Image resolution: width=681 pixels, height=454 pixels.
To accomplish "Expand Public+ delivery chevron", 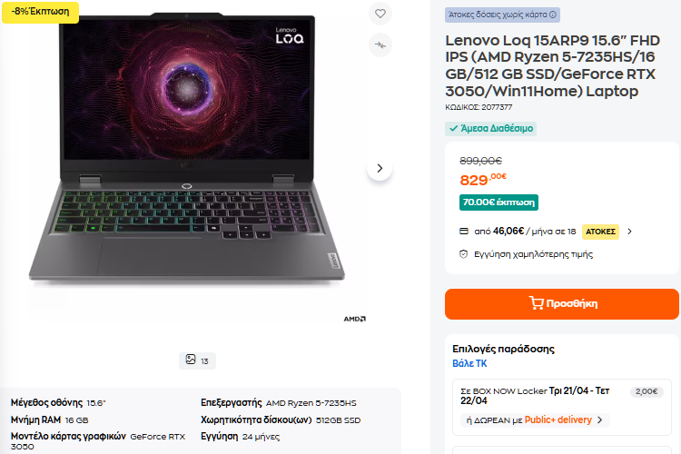I will click(599, 419).
